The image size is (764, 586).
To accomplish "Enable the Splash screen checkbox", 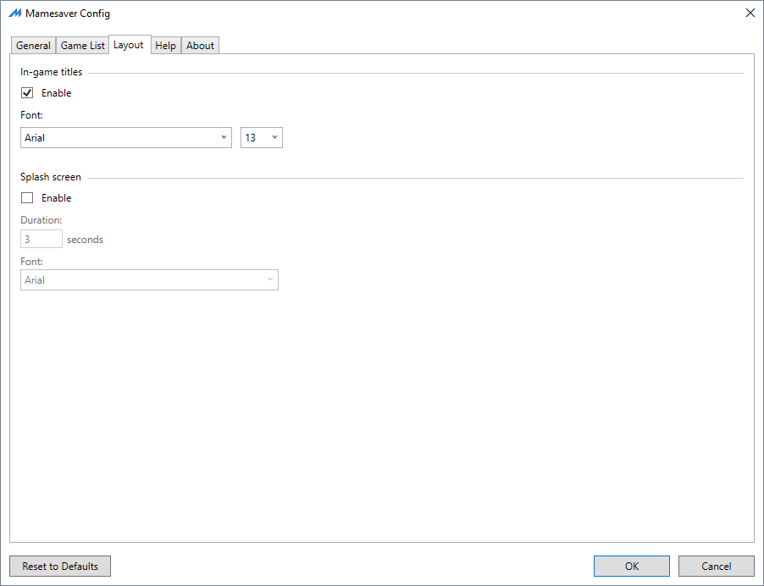I will point(27,198).
